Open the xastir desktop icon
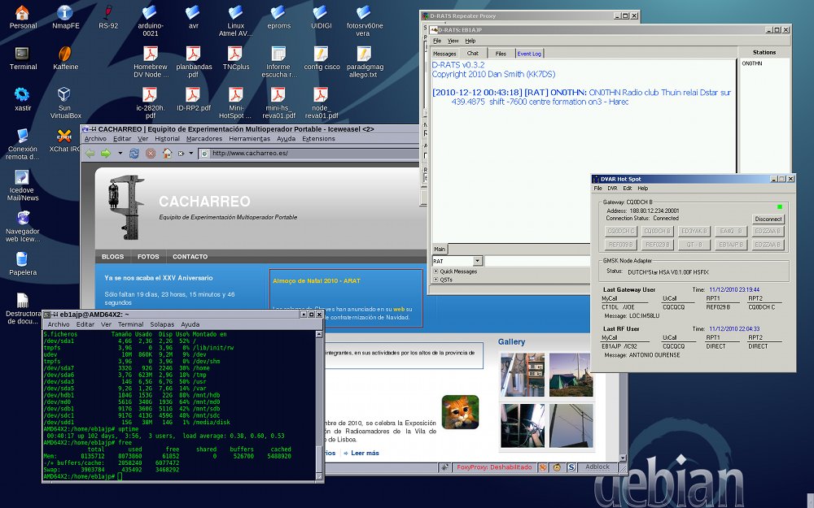The image size is (814, 508). pyautogui.click(x=22, y=95)
